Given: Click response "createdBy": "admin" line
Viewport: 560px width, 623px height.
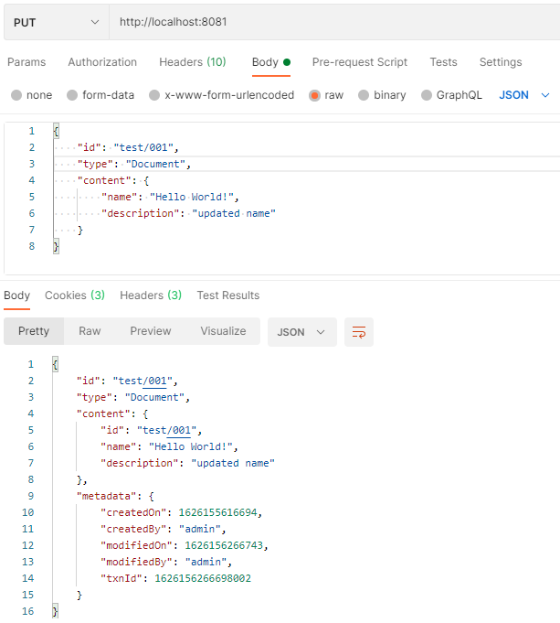Looking at the screenshot, I should pos(163,530).
